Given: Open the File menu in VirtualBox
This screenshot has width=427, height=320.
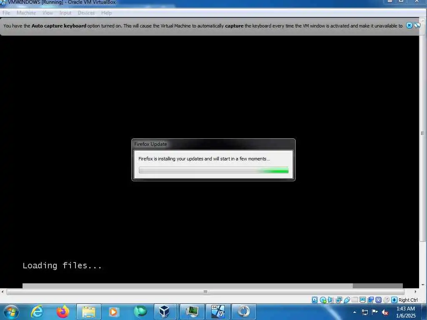Looking at the screenshot, I should [6, 13].
